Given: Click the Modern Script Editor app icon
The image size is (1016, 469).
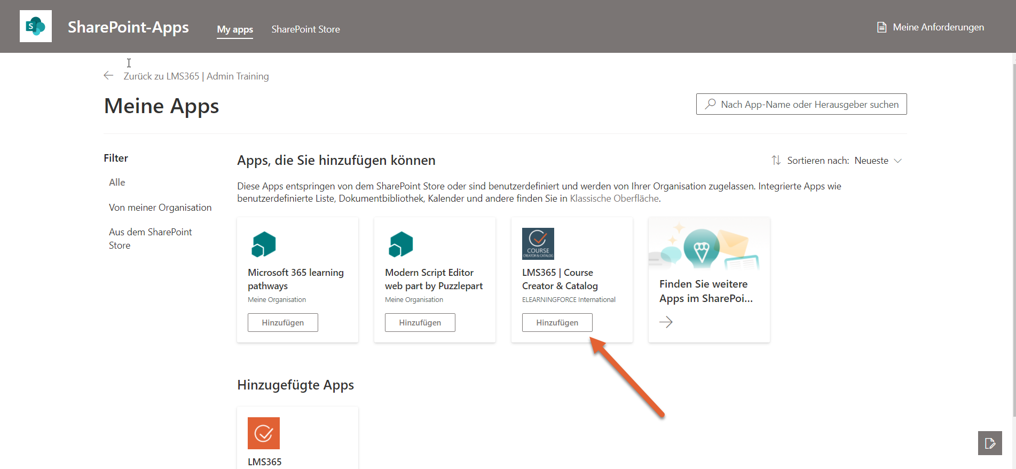Looking at the screenshot, I should [x=401, y=244].
